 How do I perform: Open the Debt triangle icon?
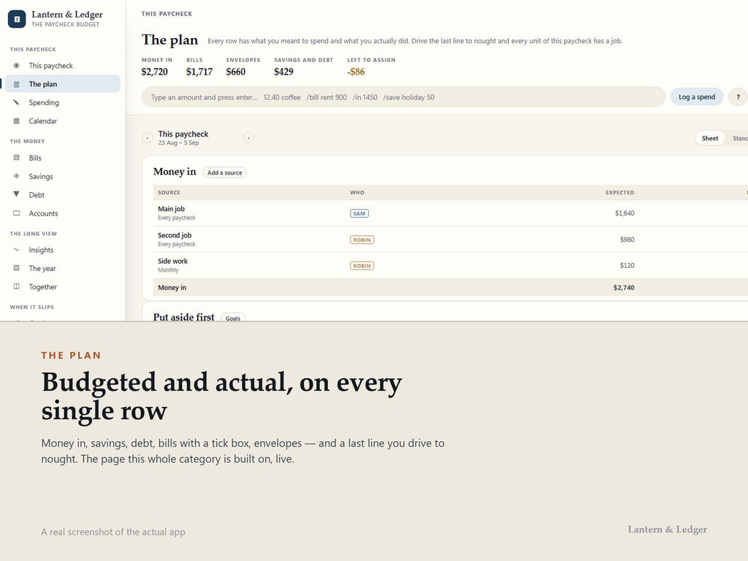[x=16, y=194]
